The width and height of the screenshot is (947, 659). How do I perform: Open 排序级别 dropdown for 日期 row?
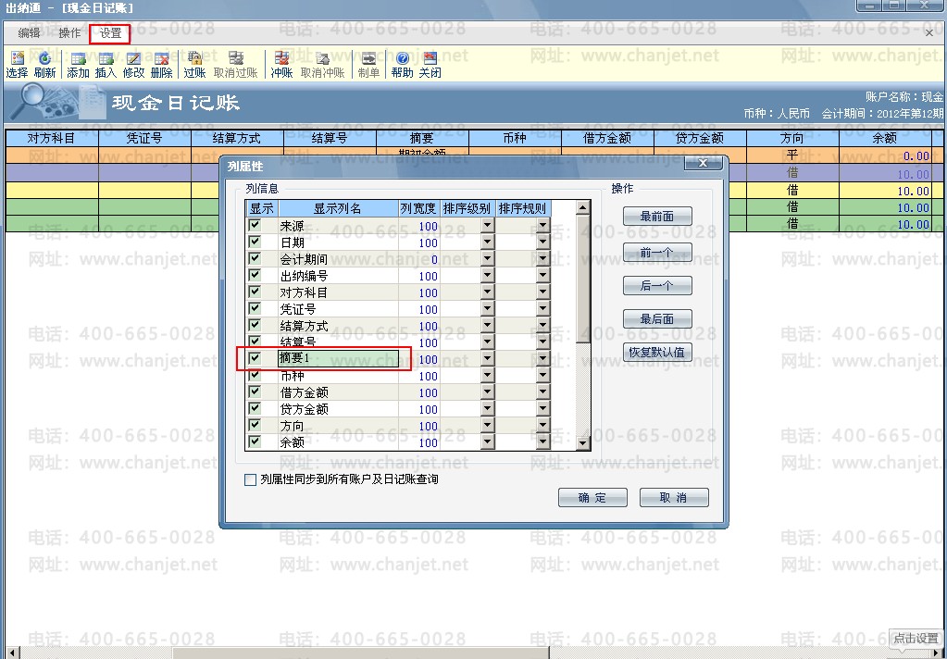[x=488, y=242]
